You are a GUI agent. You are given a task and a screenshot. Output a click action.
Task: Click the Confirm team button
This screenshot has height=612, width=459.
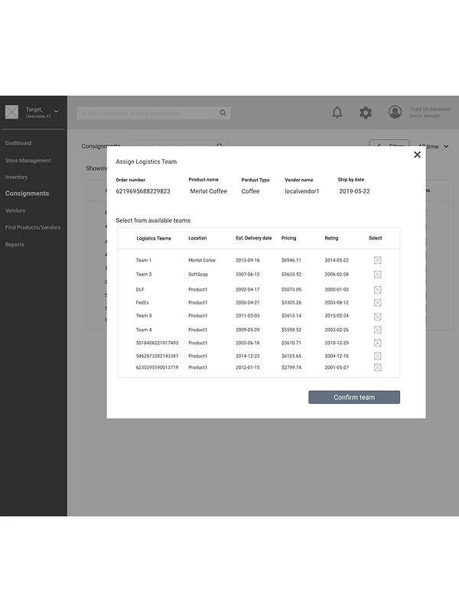click(x=354, y=397)
